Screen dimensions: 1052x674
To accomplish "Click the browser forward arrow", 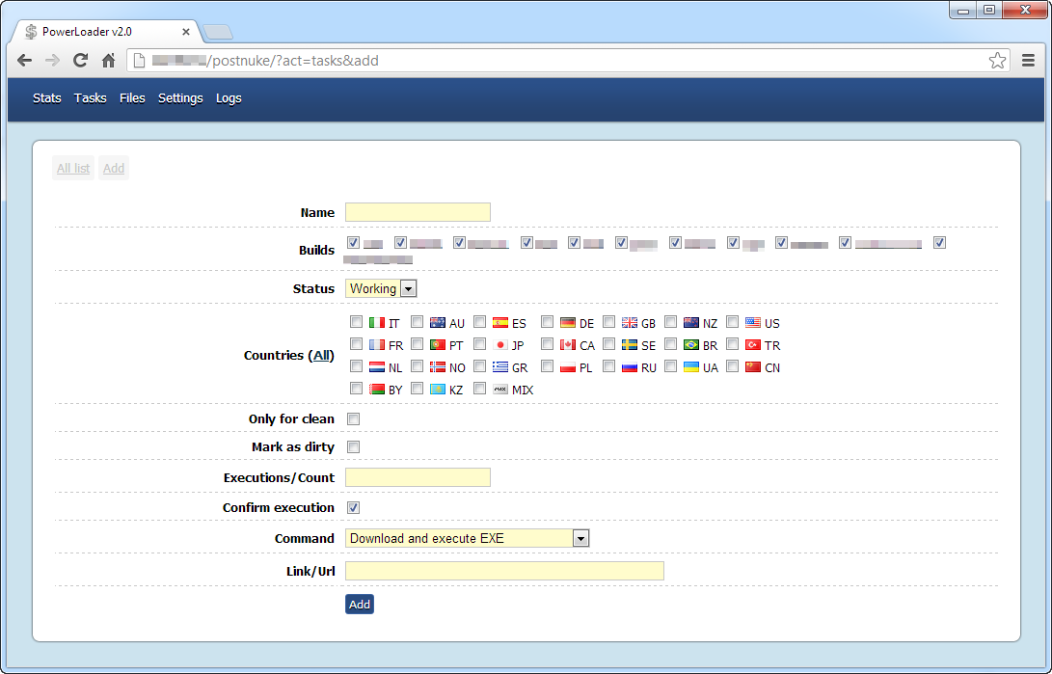I will click(52, 61).
